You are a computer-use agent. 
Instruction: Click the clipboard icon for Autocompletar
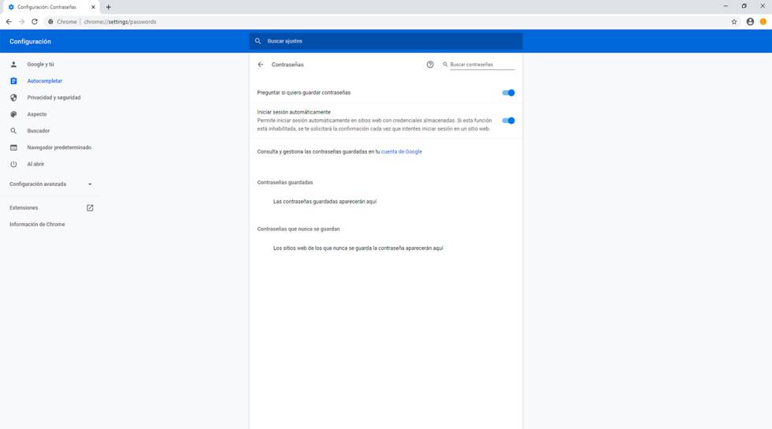(14, 81)
